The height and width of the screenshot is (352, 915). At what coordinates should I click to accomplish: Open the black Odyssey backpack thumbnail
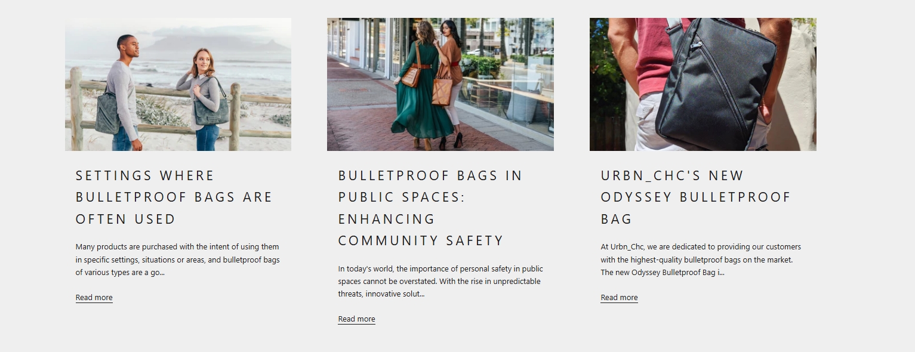coord(703,84)
